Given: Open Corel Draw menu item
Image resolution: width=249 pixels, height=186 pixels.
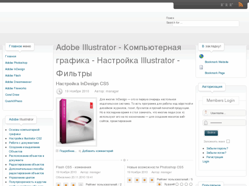Looking at the screenshot, I should click(x=12, y=95).
